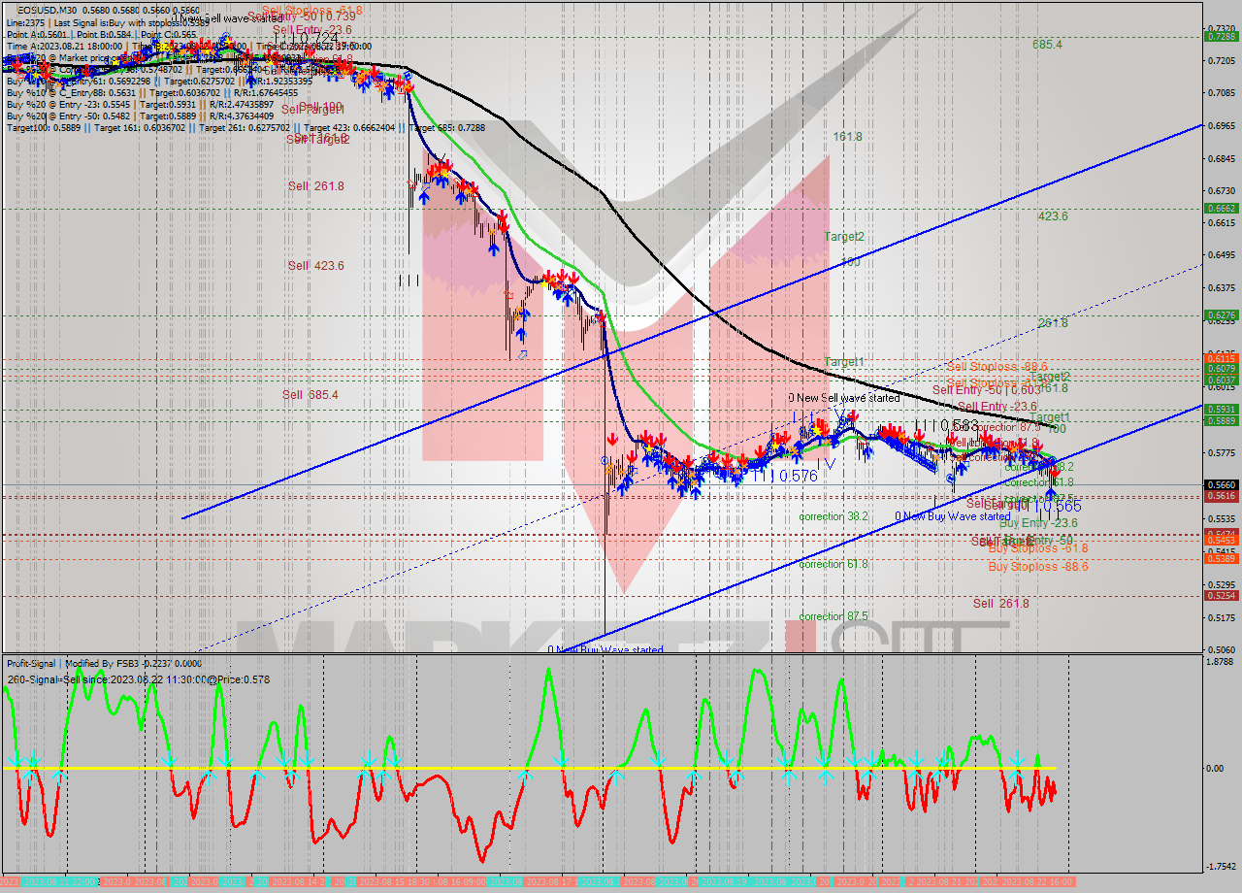Select the 'Sell 685.4' level label
Image resolution: width=1242 pixels, height=893 pixels.
pyautogui.click(x=310, y=395)
